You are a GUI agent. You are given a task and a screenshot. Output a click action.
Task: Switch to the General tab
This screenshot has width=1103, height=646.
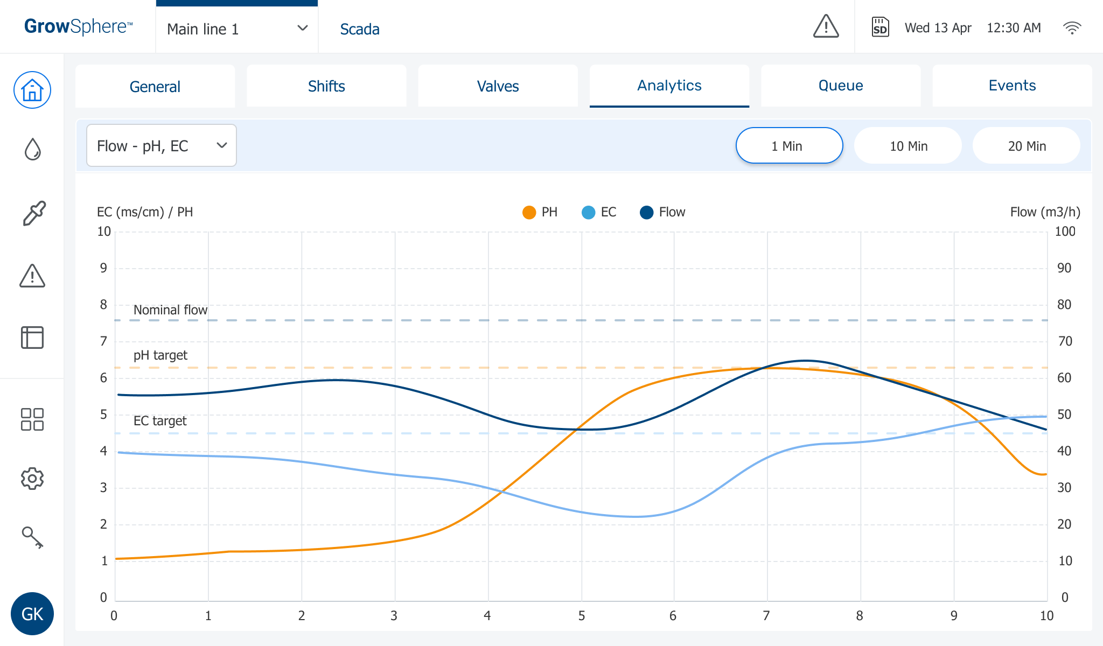[155, 86]
